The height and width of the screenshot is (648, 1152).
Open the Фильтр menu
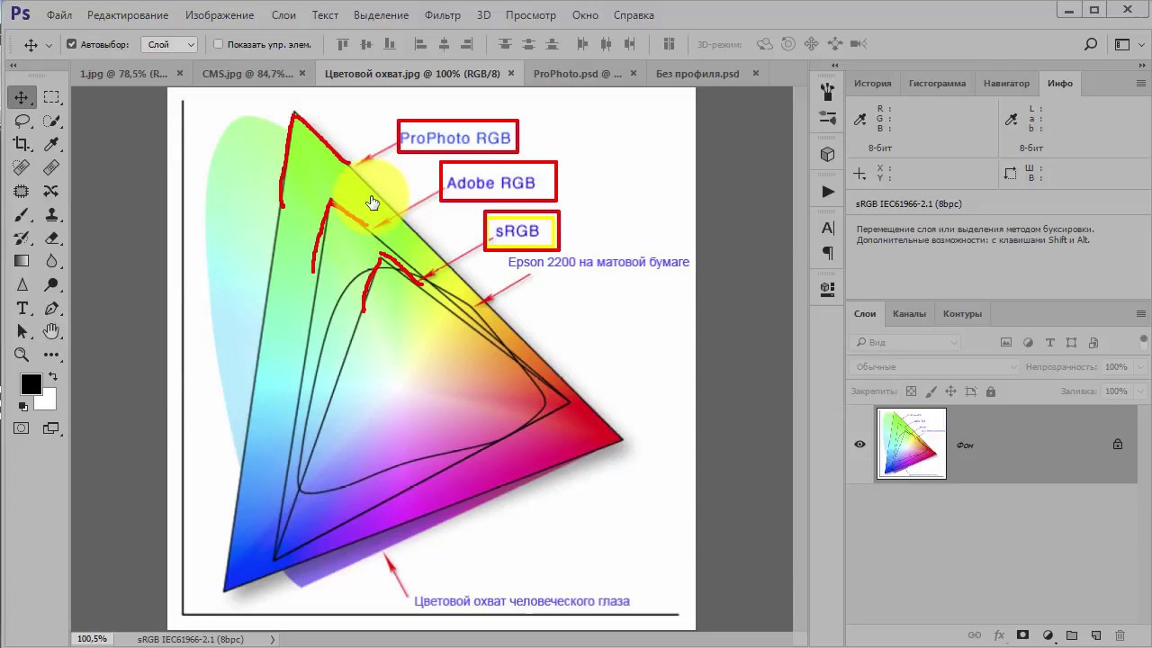click(442, 15)
